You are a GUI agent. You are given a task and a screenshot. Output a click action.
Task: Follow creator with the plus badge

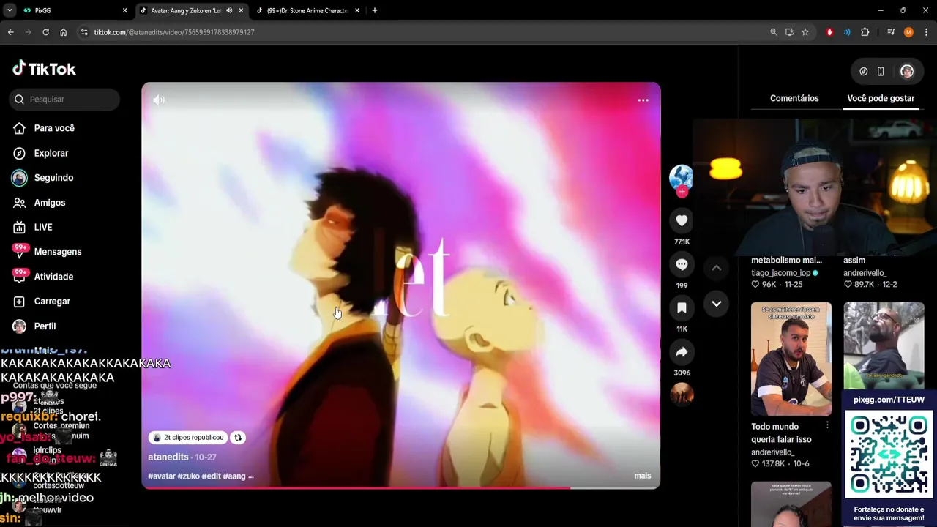pyautogui.click(x=682, y=192)
